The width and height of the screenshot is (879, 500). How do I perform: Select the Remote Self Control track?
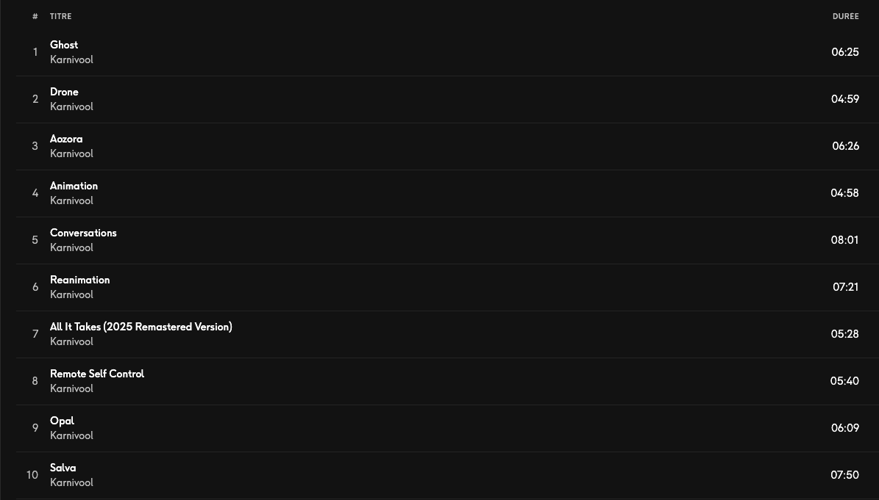pyautogui.click(x=97, y=374)
